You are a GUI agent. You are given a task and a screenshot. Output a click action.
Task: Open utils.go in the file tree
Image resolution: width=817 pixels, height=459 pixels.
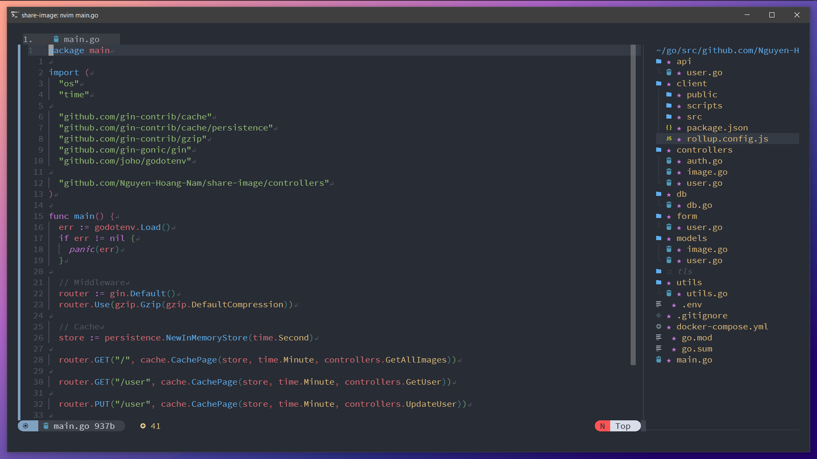pyautogui.click(x=706, y=293)
